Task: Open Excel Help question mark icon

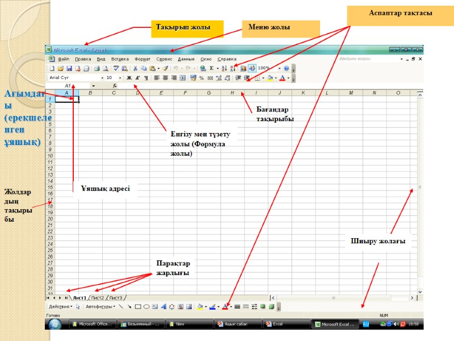Action: (287, 68)
